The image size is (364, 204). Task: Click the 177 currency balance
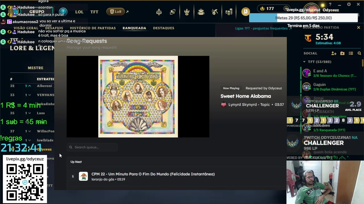point(267,8)
